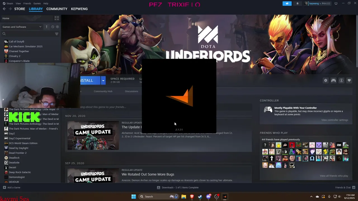
Task: Open install options dropdown arrow
Action: [103, 80]
